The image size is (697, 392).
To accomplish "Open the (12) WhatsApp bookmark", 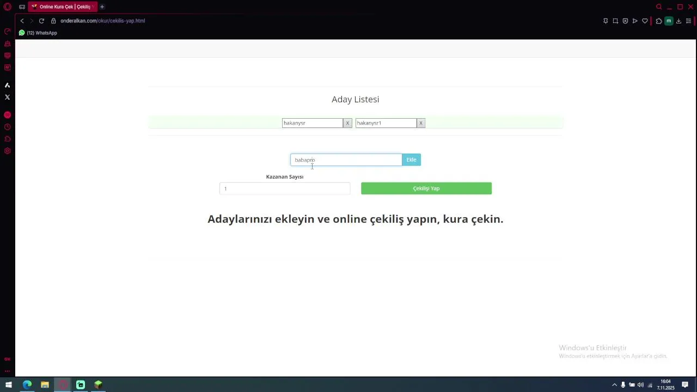I will (38, 33).
